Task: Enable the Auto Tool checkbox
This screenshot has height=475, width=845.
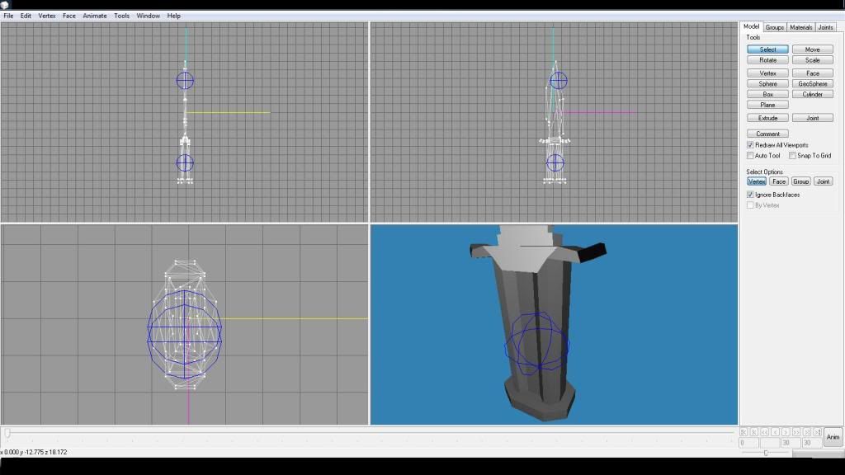Action: 750,156
